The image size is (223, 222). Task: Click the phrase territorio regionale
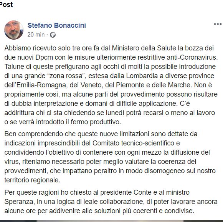click(31, 180)
